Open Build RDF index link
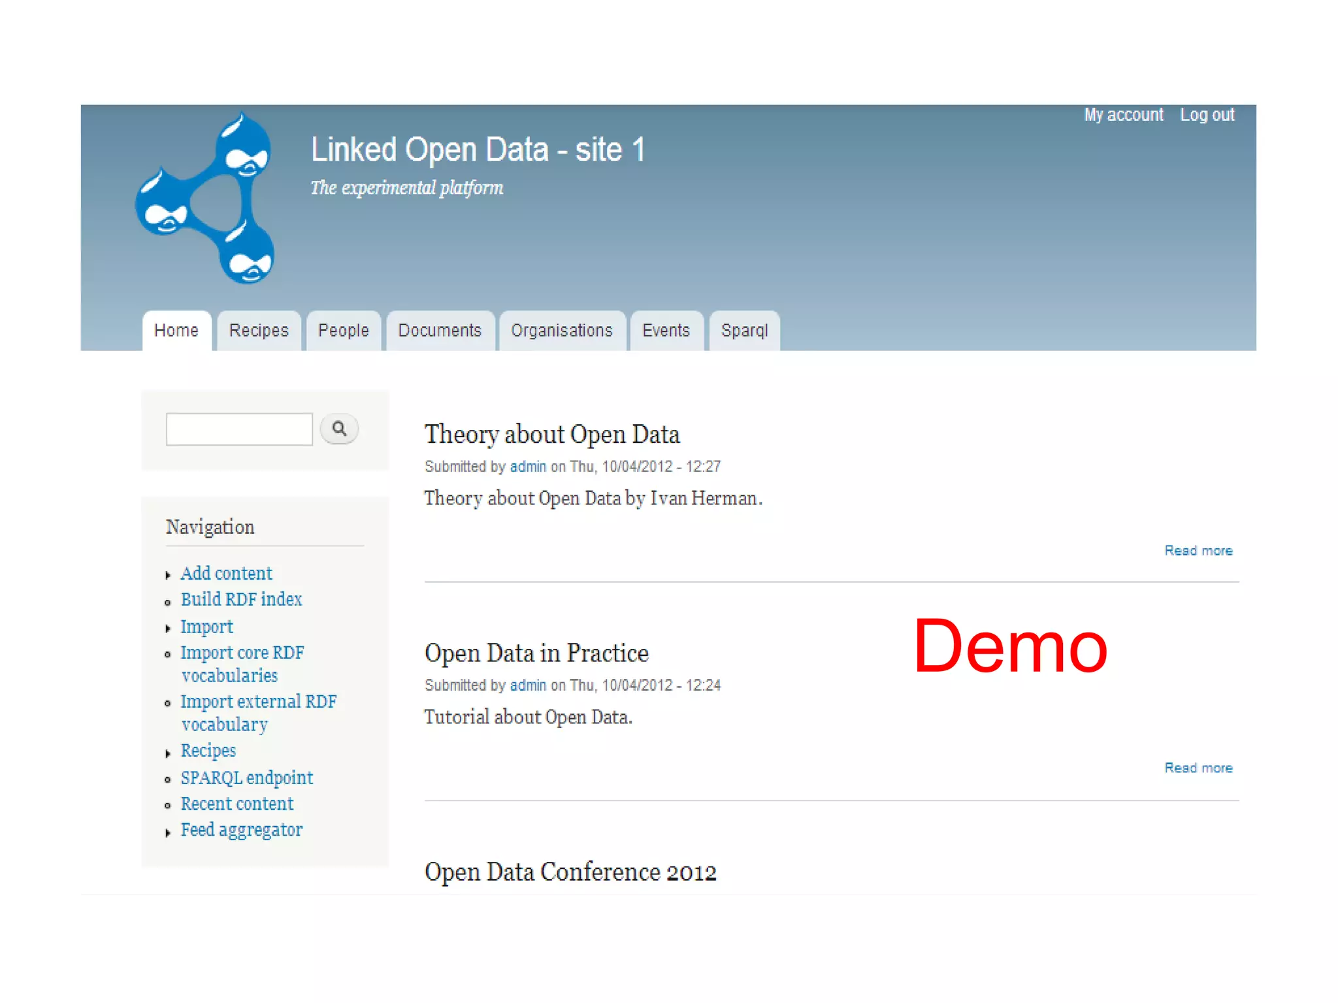This screenshot has height=1003, width=1338. click(x=241, y=599)
